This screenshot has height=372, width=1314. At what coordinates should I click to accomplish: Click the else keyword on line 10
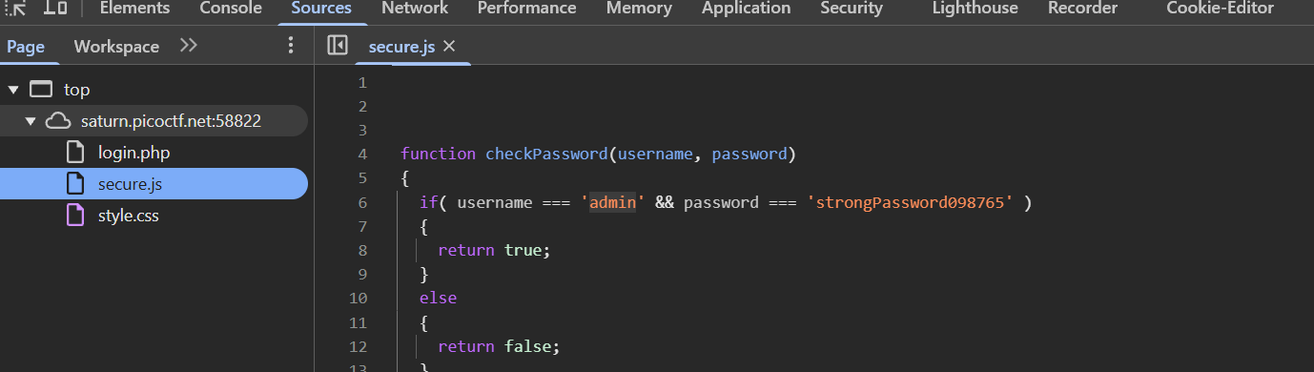coord(438,298)
